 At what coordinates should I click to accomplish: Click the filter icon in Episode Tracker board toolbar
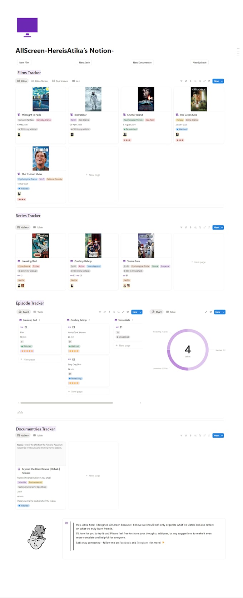(100, 312)
